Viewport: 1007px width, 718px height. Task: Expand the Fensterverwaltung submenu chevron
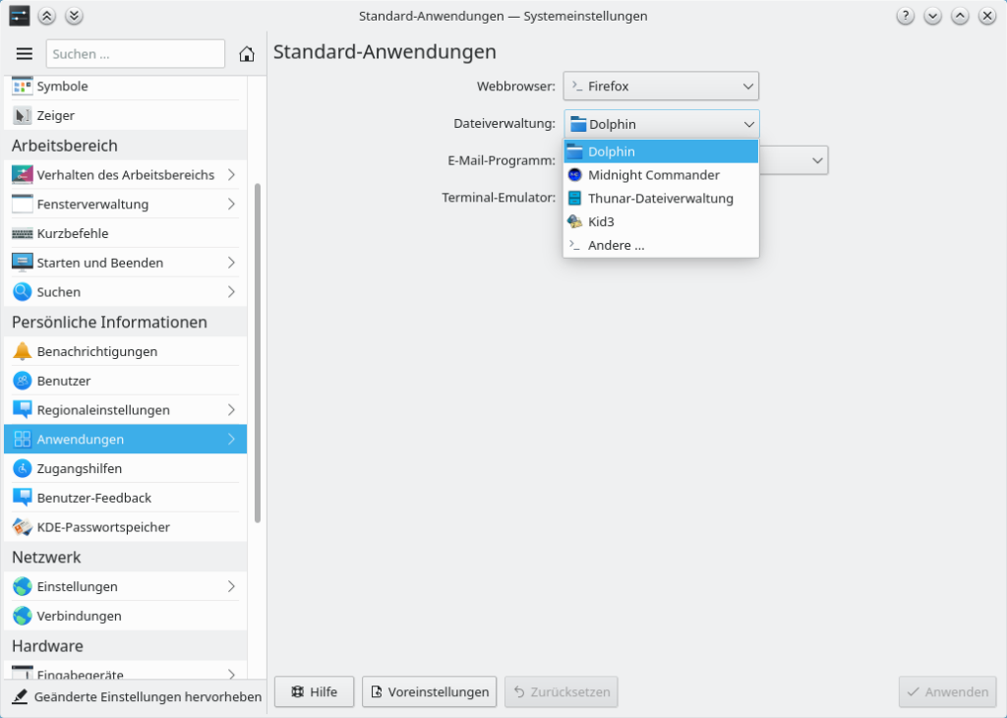231,205
